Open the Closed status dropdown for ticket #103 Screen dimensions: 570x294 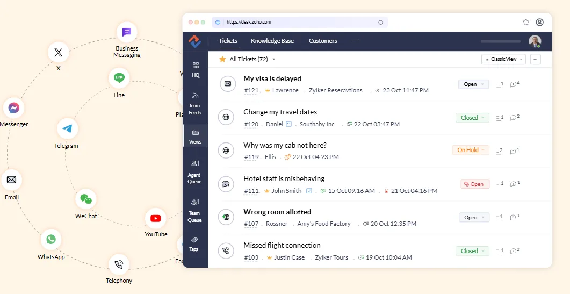point(473,251)
